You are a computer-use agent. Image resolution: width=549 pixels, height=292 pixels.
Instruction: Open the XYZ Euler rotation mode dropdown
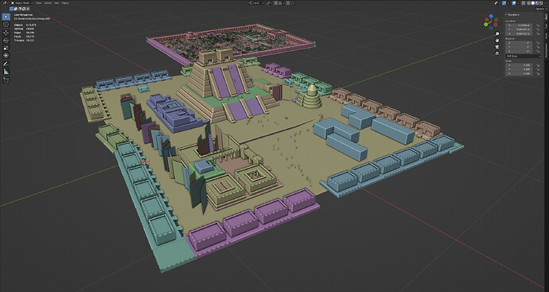523,56
